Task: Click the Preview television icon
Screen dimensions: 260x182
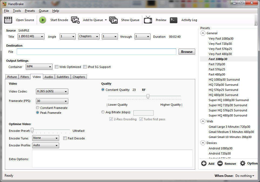Action: 148,20
